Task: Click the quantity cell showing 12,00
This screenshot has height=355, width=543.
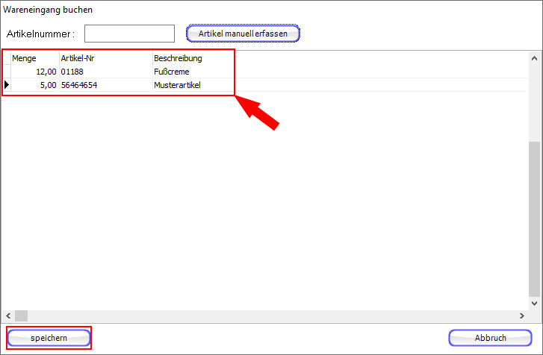Action: click(x=34, y=72)
